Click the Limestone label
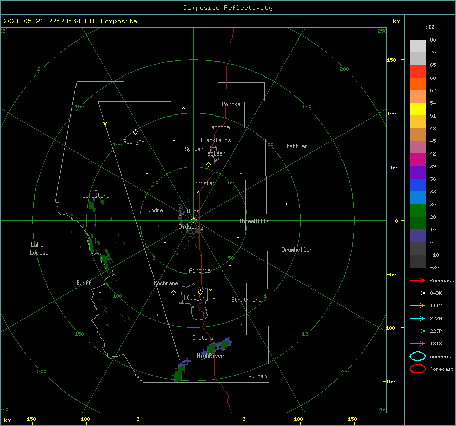The image size is (456, 426). point(96,196)
